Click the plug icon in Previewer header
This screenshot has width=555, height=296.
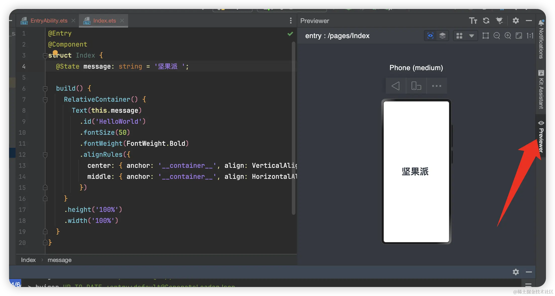[x=499, y=21]
